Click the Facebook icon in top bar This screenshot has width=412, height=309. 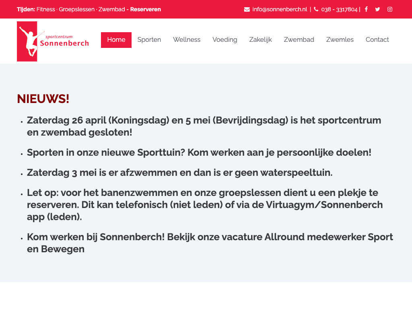[x=366, y=9]
